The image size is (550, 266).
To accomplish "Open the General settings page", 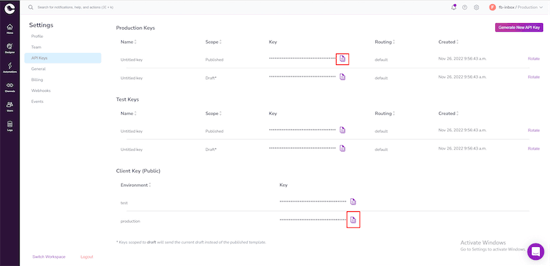I will click(38, 68).
